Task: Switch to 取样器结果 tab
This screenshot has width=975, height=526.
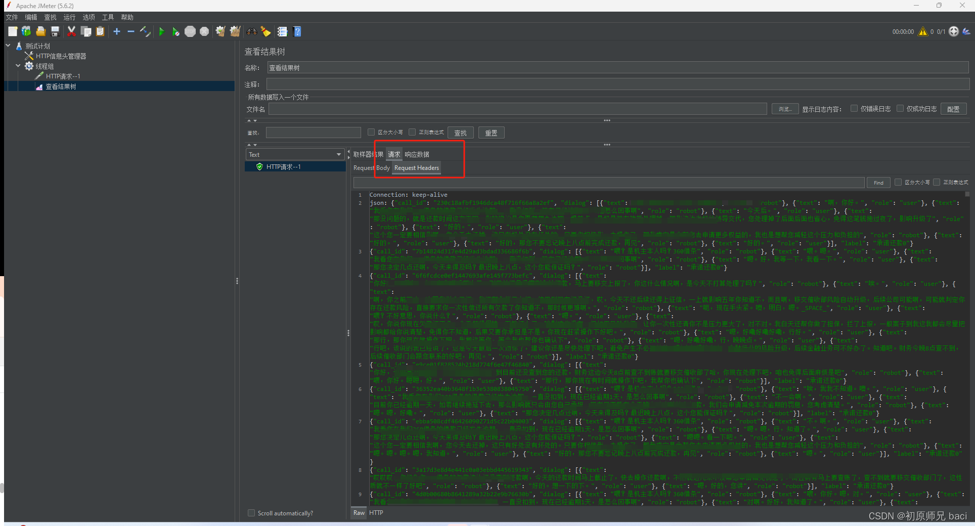Action: point(368,154)
